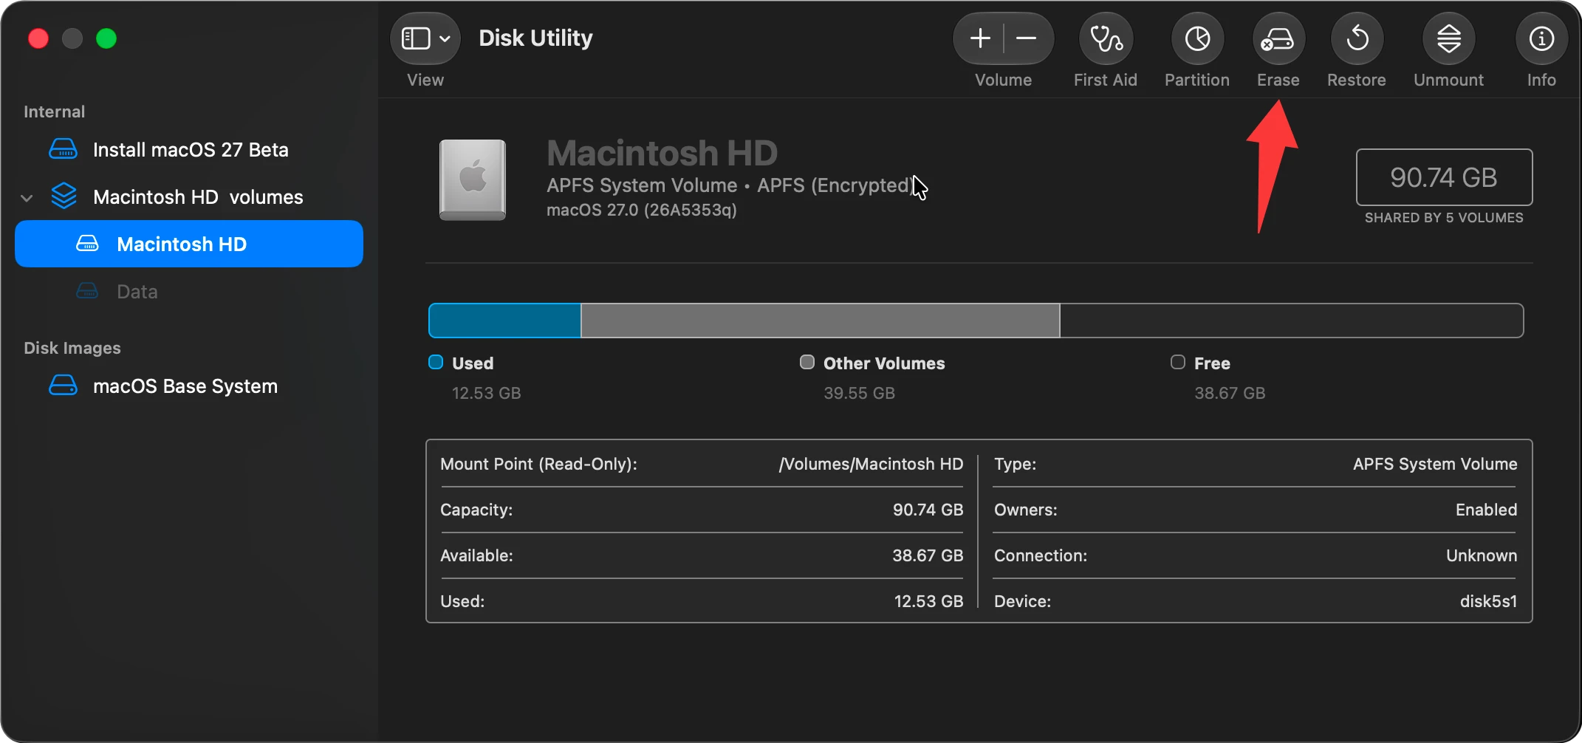This screenshot has height=743, width=1582.
Task: Click the 39.55 GB Other Volumes amount
Action: coord(859,393)
